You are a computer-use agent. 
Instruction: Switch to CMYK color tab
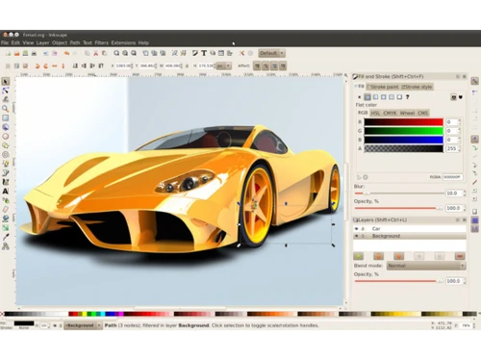pos(390,113)
